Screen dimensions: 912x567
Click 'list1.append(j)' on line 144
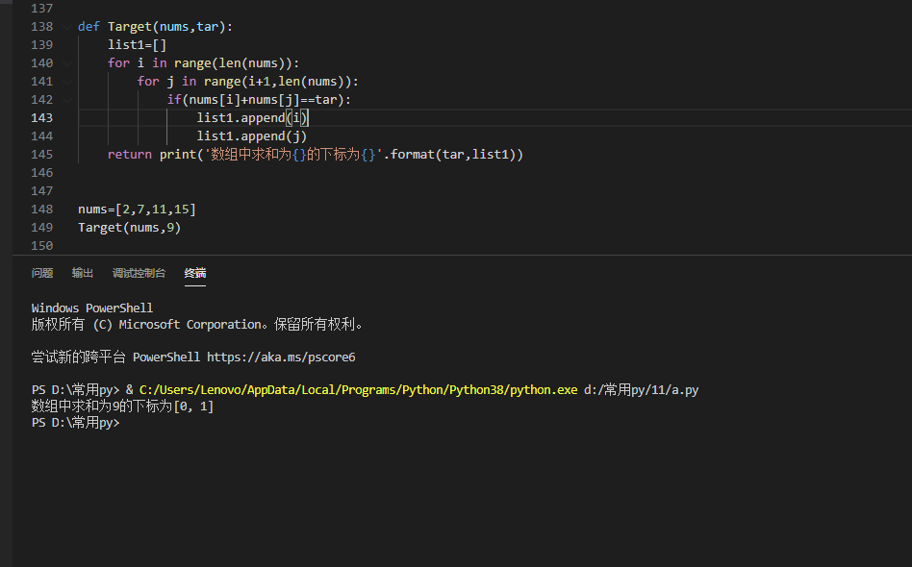252,136
